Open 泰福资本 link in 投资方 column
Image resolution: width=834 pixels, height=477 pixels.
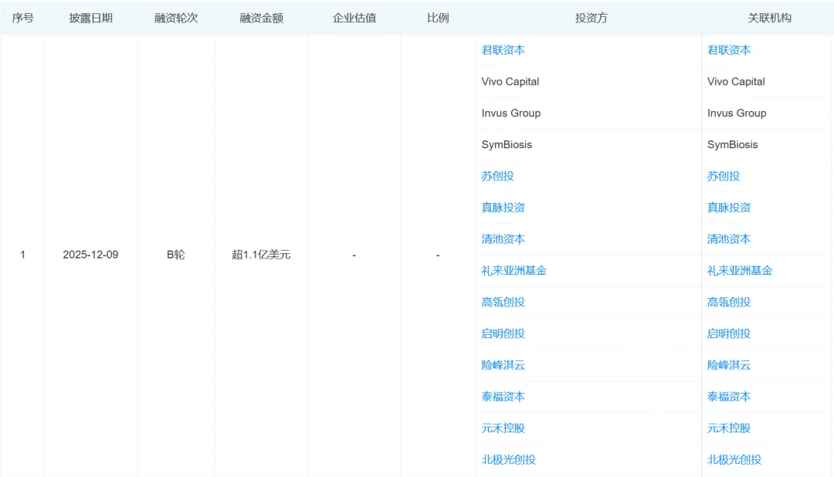pos(503,397)
